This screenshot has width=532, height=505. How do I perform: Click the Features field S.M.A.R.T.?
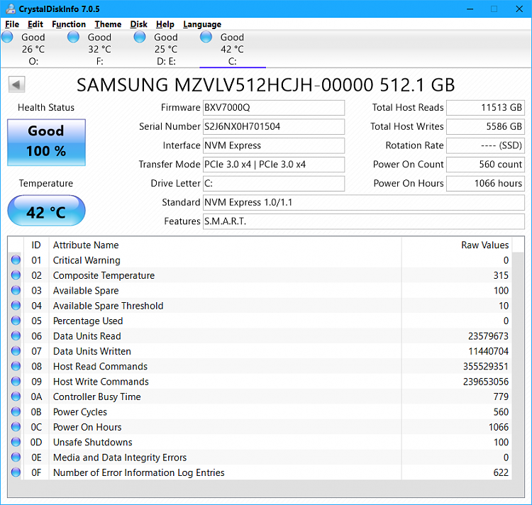pyautogui.click(x=364, y=221)
